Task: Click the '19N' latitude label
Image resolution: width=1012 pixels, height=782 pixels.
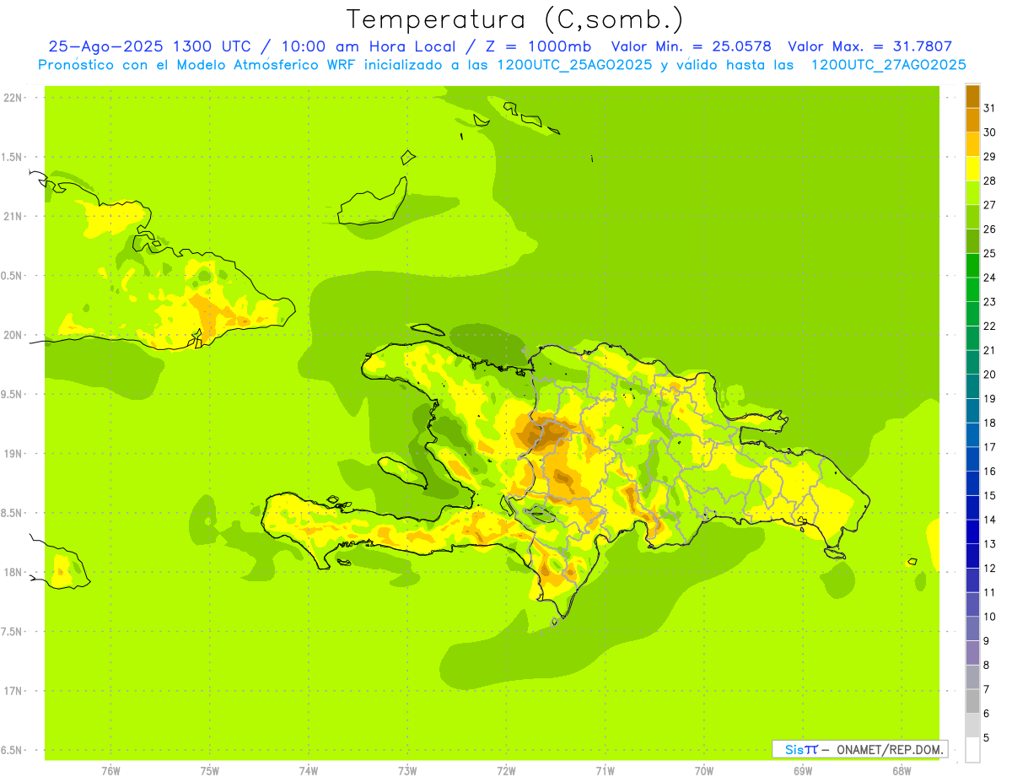Action: click(13, 453)
